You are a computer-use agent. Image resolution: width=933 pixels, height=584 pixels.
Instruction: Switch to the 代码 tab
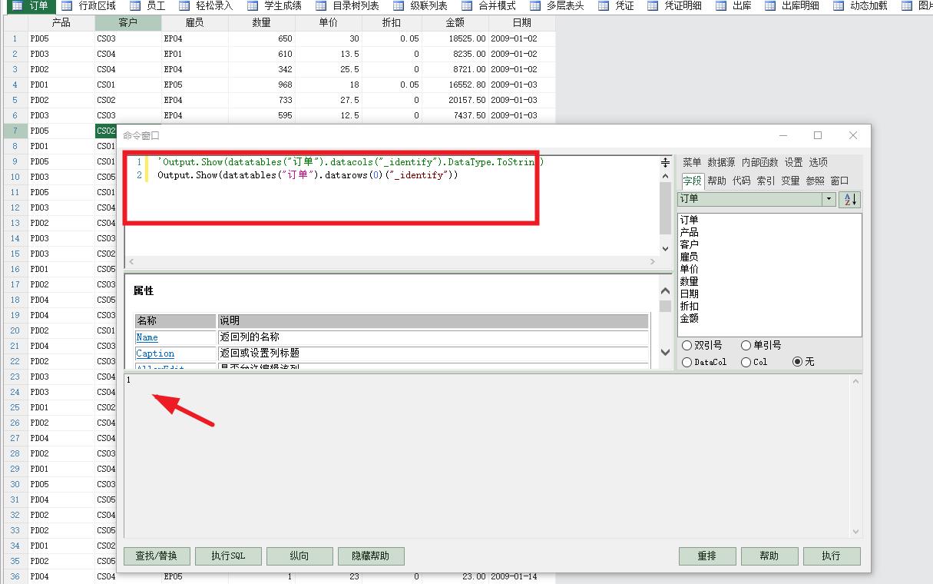[x=741, y=181]
